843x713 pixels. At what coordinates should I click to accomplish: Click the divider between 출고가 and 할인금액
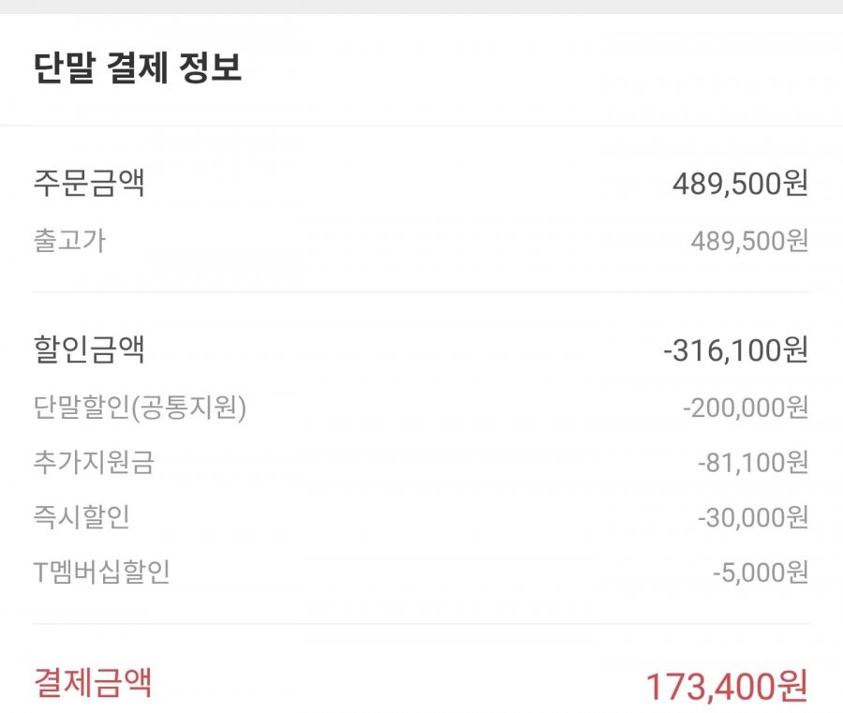[x=421, y=292]
